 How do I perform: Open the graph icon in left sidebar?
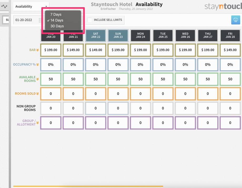4,6
